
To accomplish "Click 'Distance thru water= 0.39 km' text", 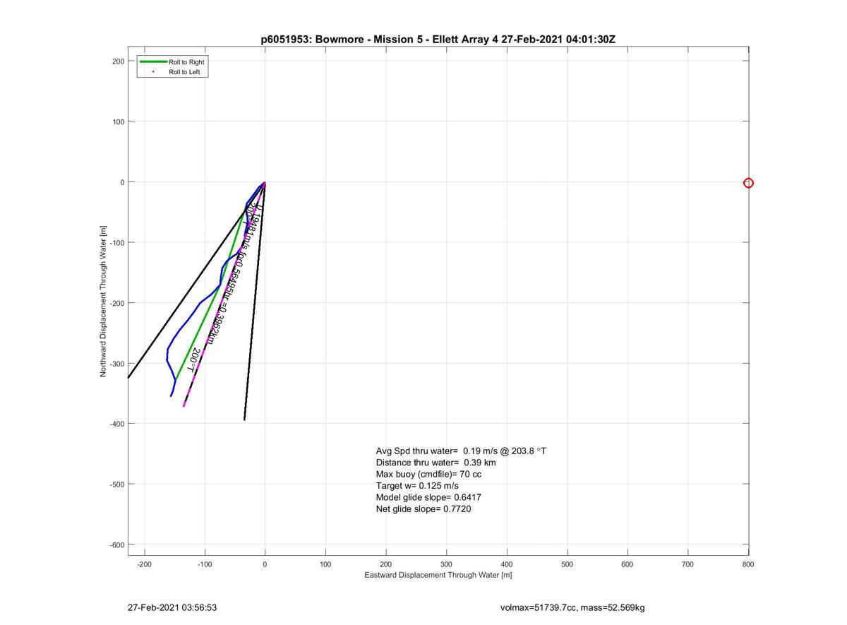I will [435, 463].
